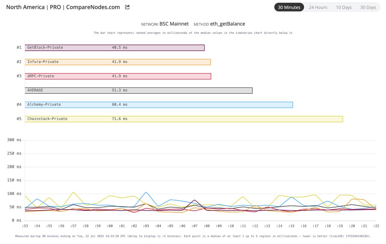The width and height of the screenshot is (386, 244).
Task: Click the share icon next to CompareNodes.com
Action: [x=127, y=7]
